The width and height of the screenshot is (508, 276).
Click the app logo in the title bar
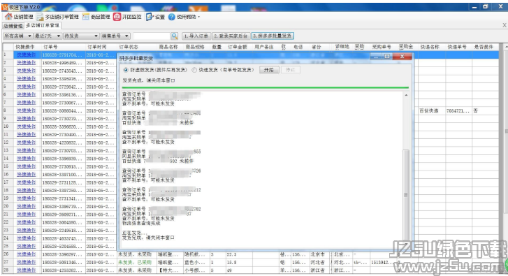(4, 6)
